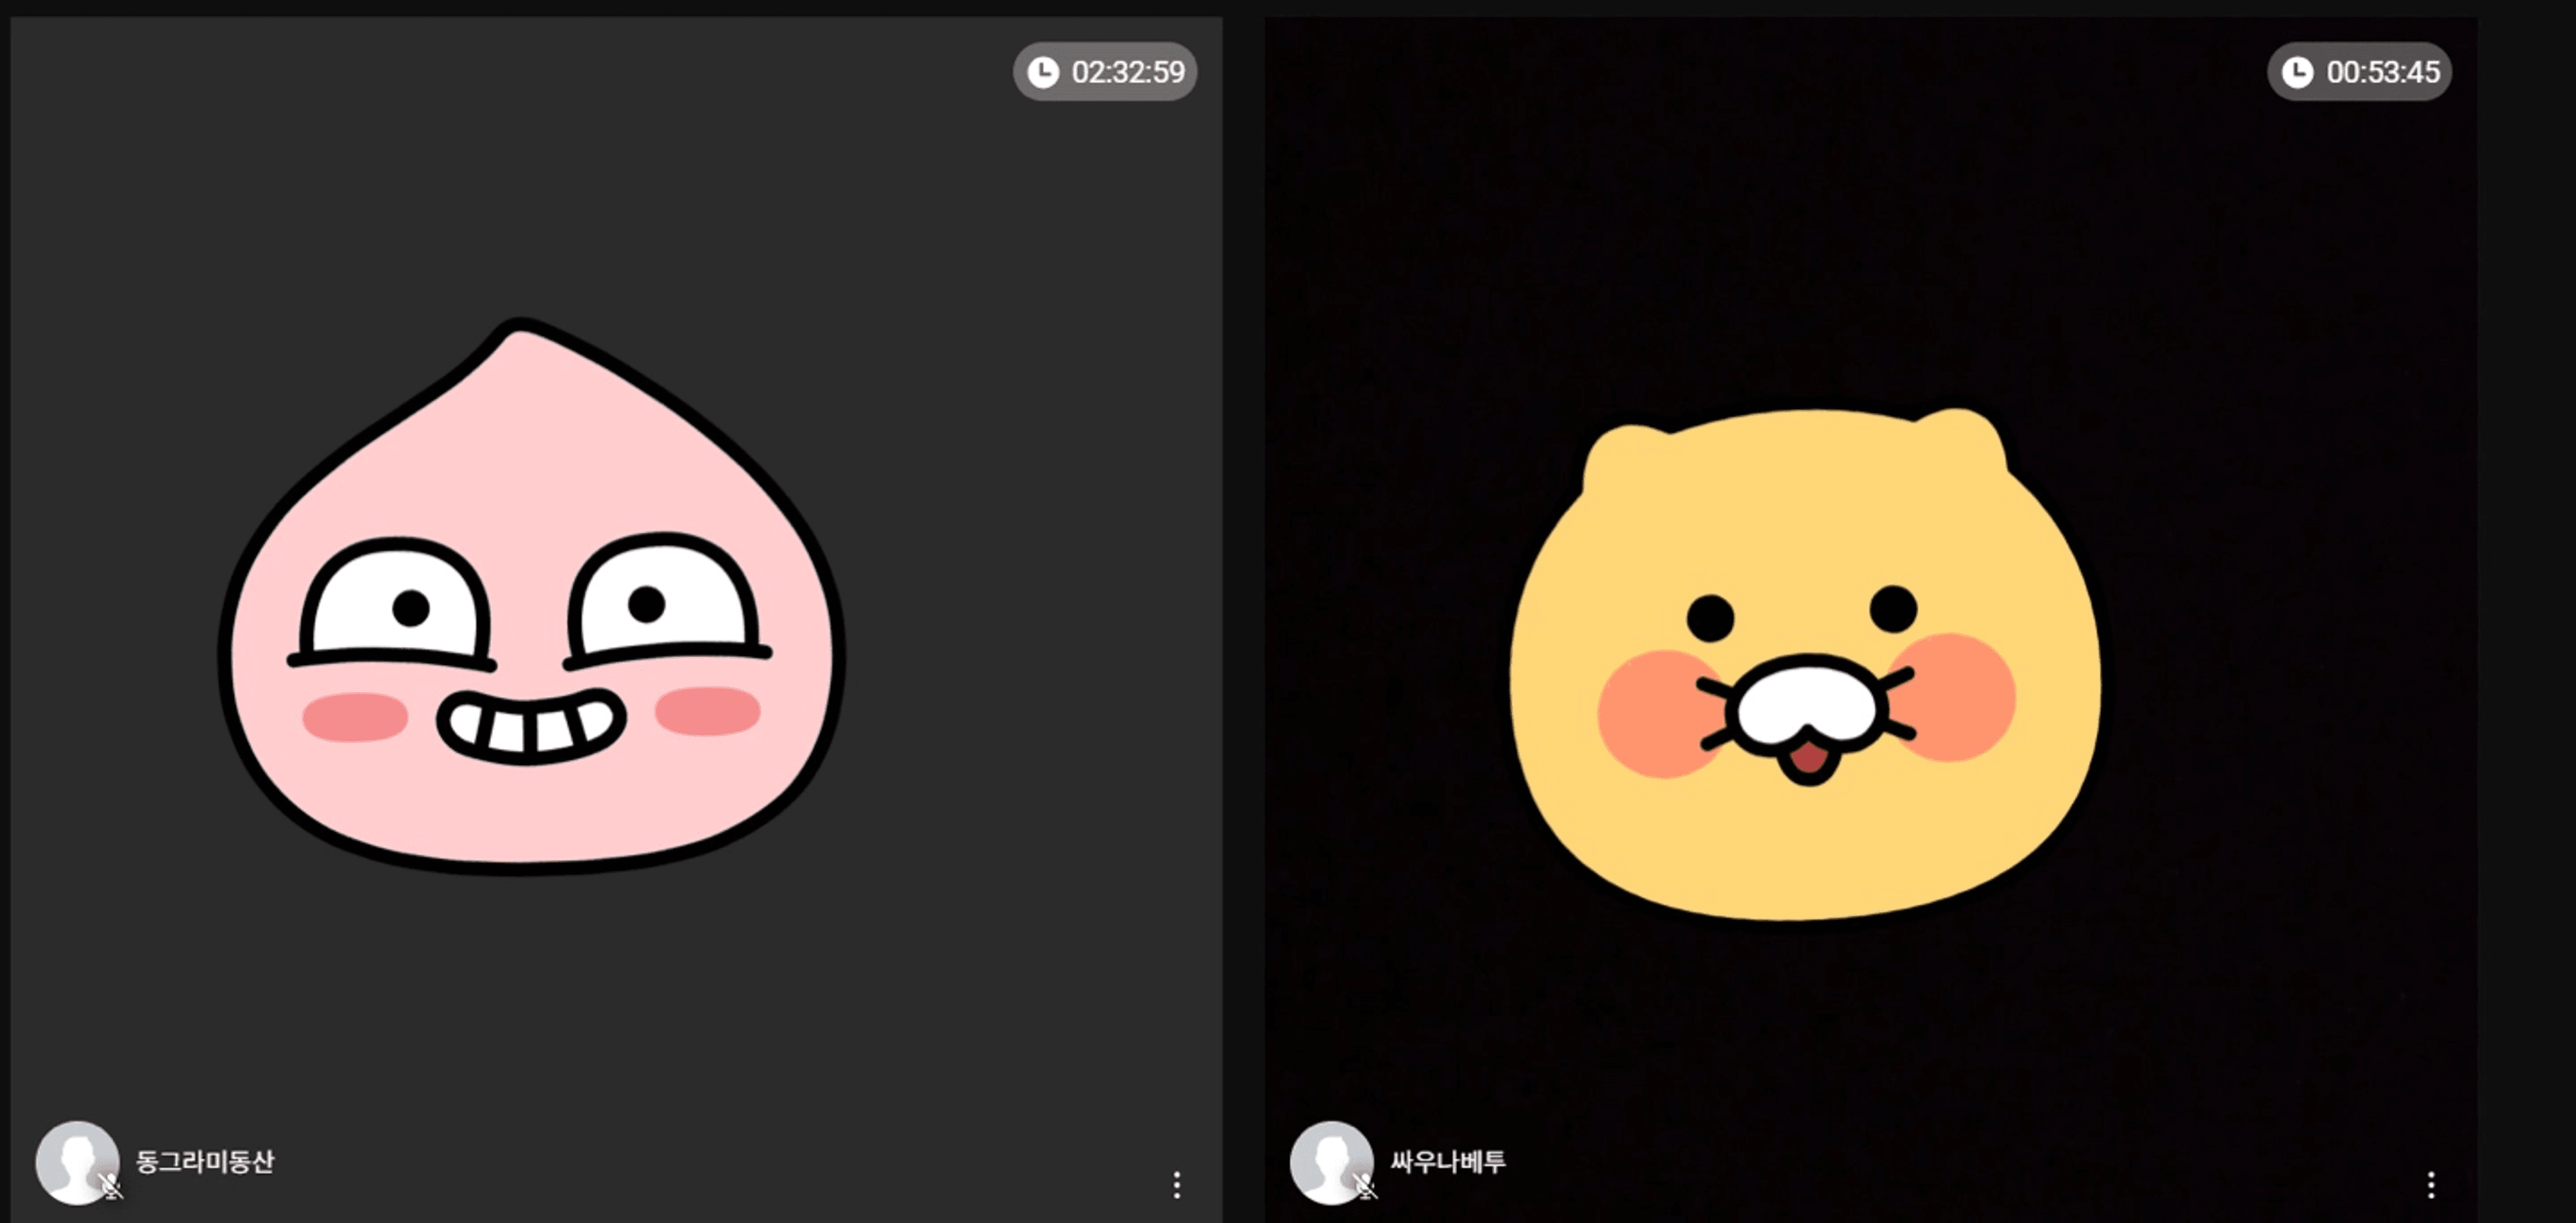Click the clock icon beside 02:32:59
The height and width of the screenshot is (1223, 2576).
click(1043, 72)
